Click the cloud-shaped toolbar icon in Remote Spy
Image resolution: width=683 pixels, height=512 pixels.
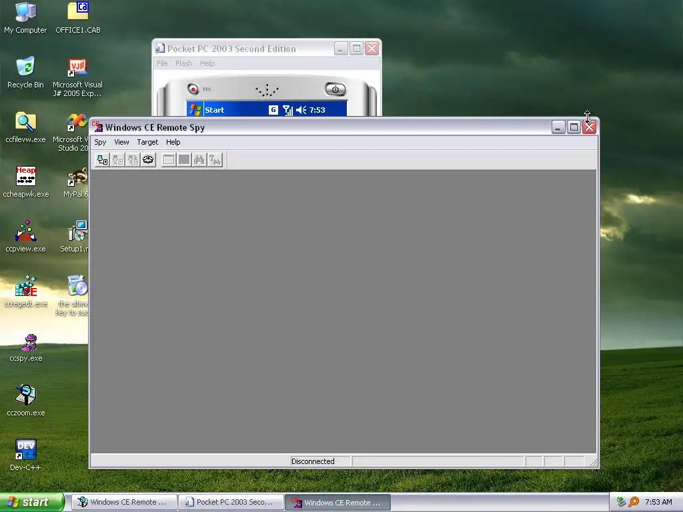(148, 160)
